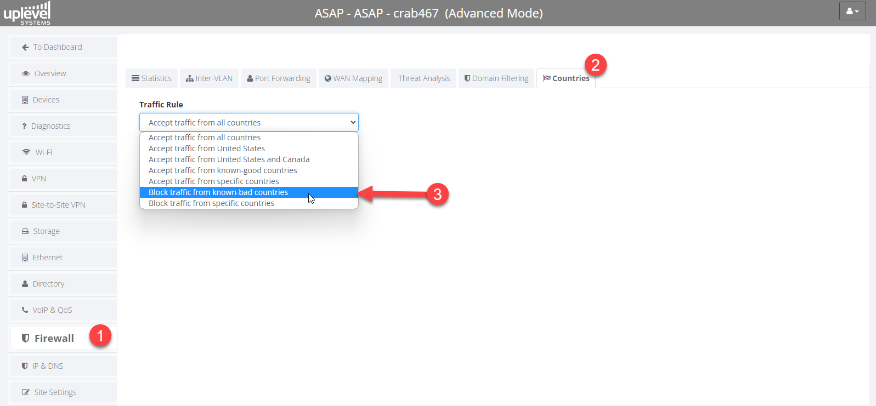Open Site Settings page
This screenshot has height=406, width=876.
pos(64,392)
